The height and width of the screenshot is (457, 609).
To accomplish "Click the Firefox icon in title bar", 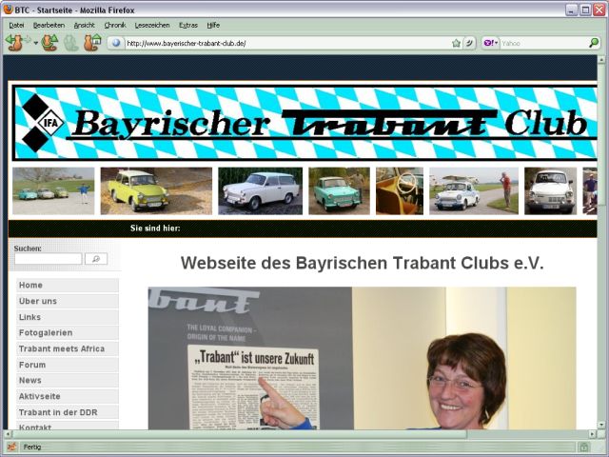I will (x=8, y=10).
